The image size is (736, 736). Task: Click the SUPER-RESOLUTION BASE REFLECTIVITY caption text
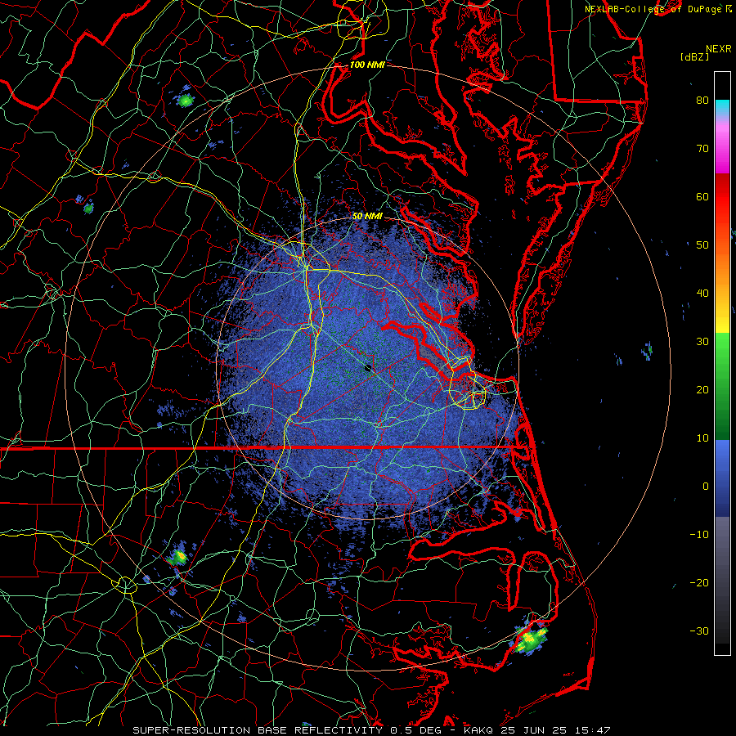(258, 730)
